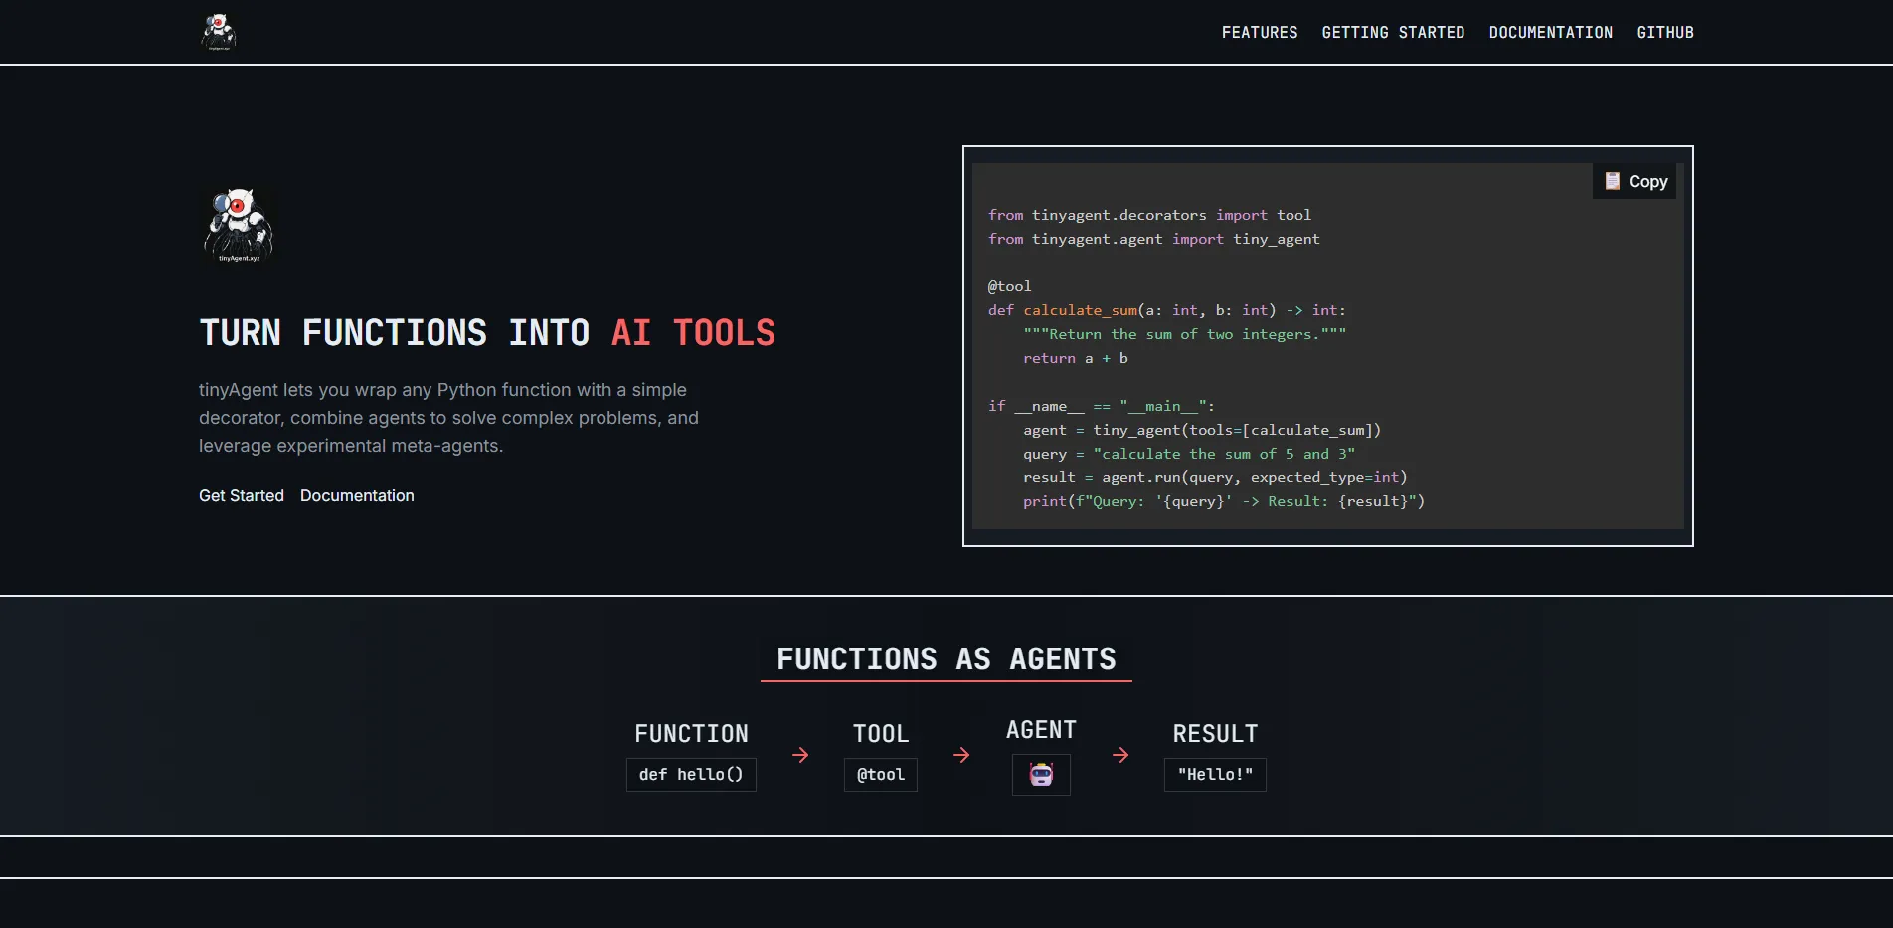Click the arrow between FUNCTION and TOOL
The image size is (1893, 928).
[800, 755]
